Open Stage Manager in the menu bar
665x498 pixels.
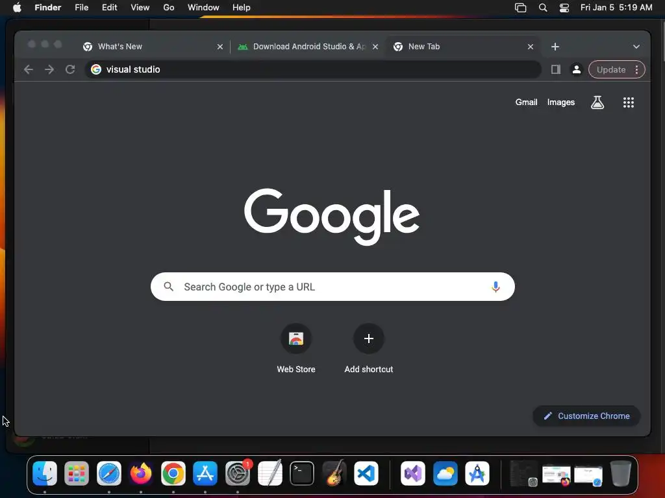[x=520, y=7]
